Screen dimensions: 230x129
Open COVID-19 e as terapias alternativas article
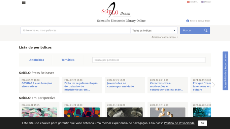click(37, 85)
